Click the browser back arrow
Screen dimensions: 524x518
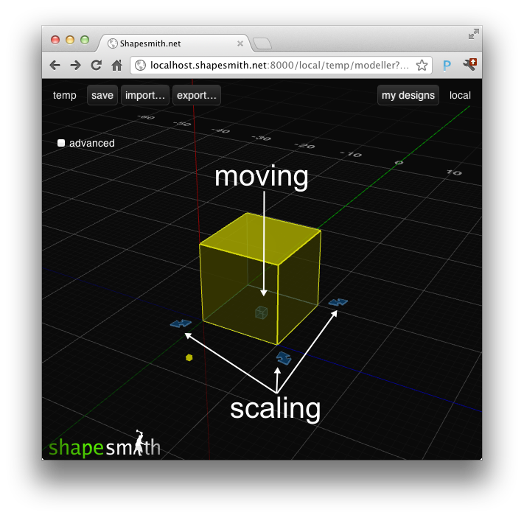[x=55, y=66]
